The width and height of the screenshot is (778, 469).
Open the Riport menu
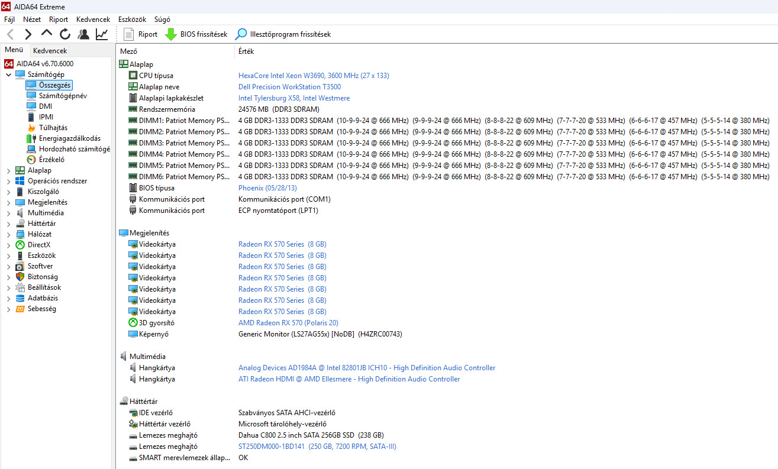pos(59,19)
